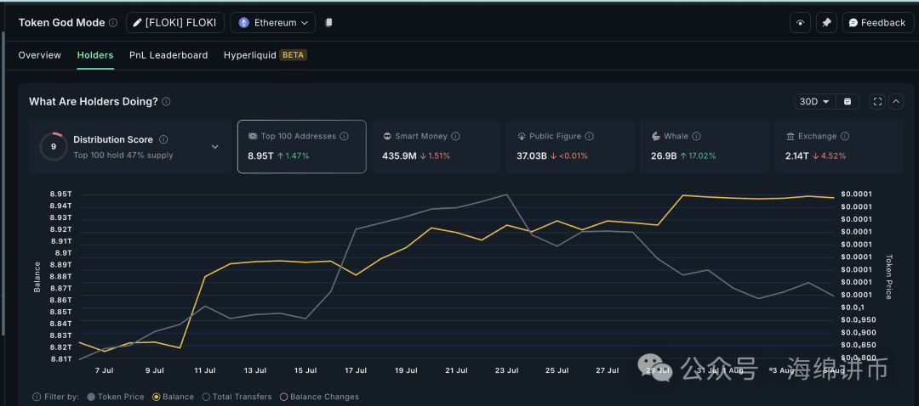Switch to the Overview tab
The image size is (919, 406).
tap(39, 55)
